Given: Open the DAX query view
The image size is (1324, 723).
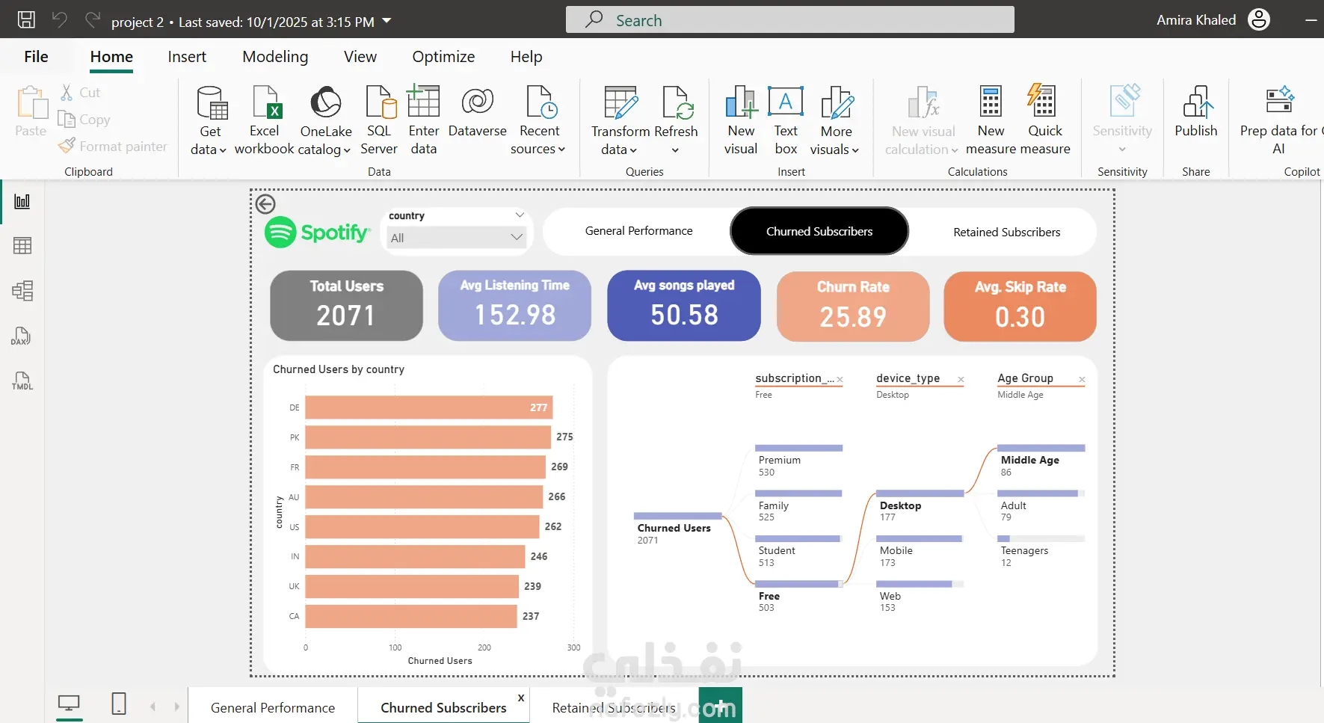Looking at the screenshot, I should [22, 336].
